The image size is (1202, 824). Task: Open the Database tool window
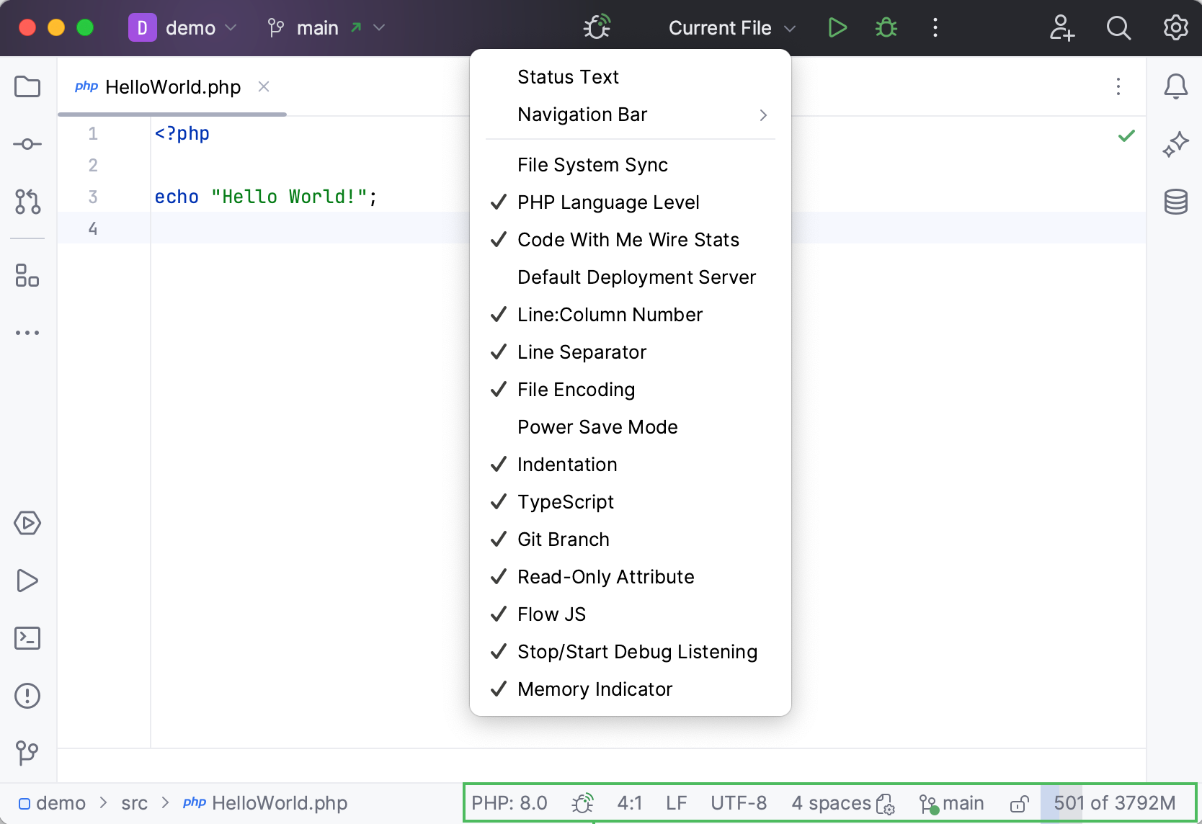pyautogui.click(x=1175, y=202)
